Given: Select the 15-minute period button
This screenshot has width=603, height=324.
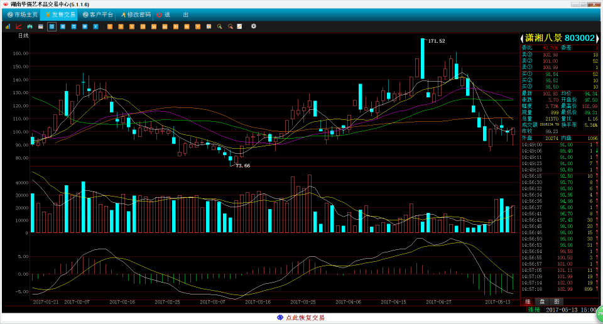Looking at the screenshot, I should 143,26.
